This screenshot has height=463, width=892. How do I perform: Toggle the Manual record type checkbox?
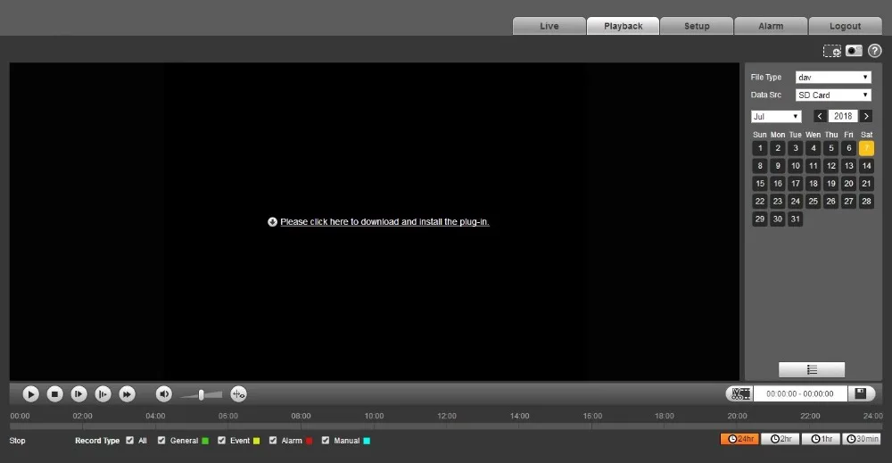point(326,440)
